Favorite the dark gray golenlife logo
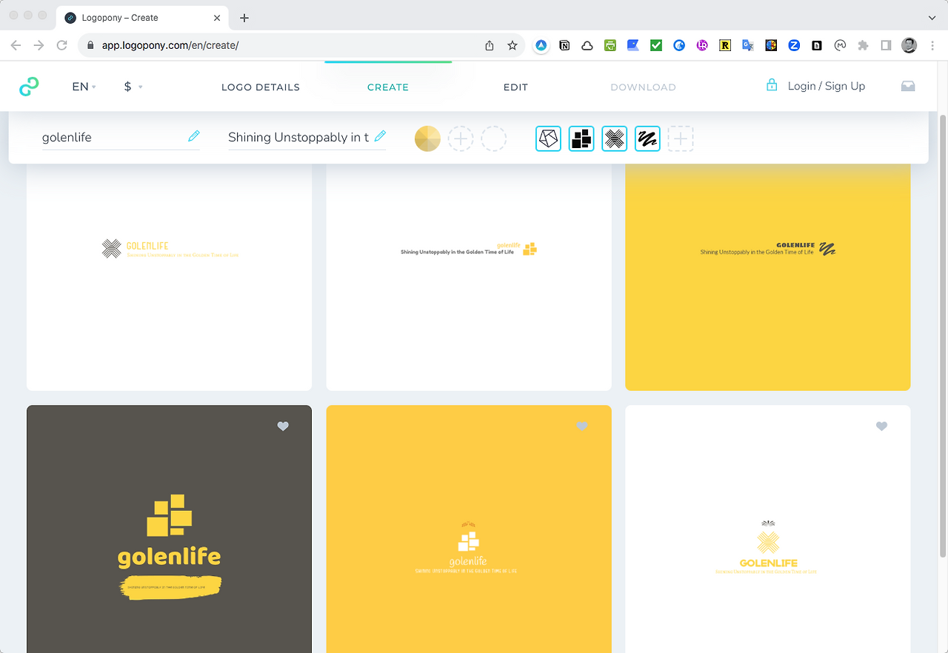Image resolution: width=948 pixels, height=653 pixels. click(x=283, y=426)
